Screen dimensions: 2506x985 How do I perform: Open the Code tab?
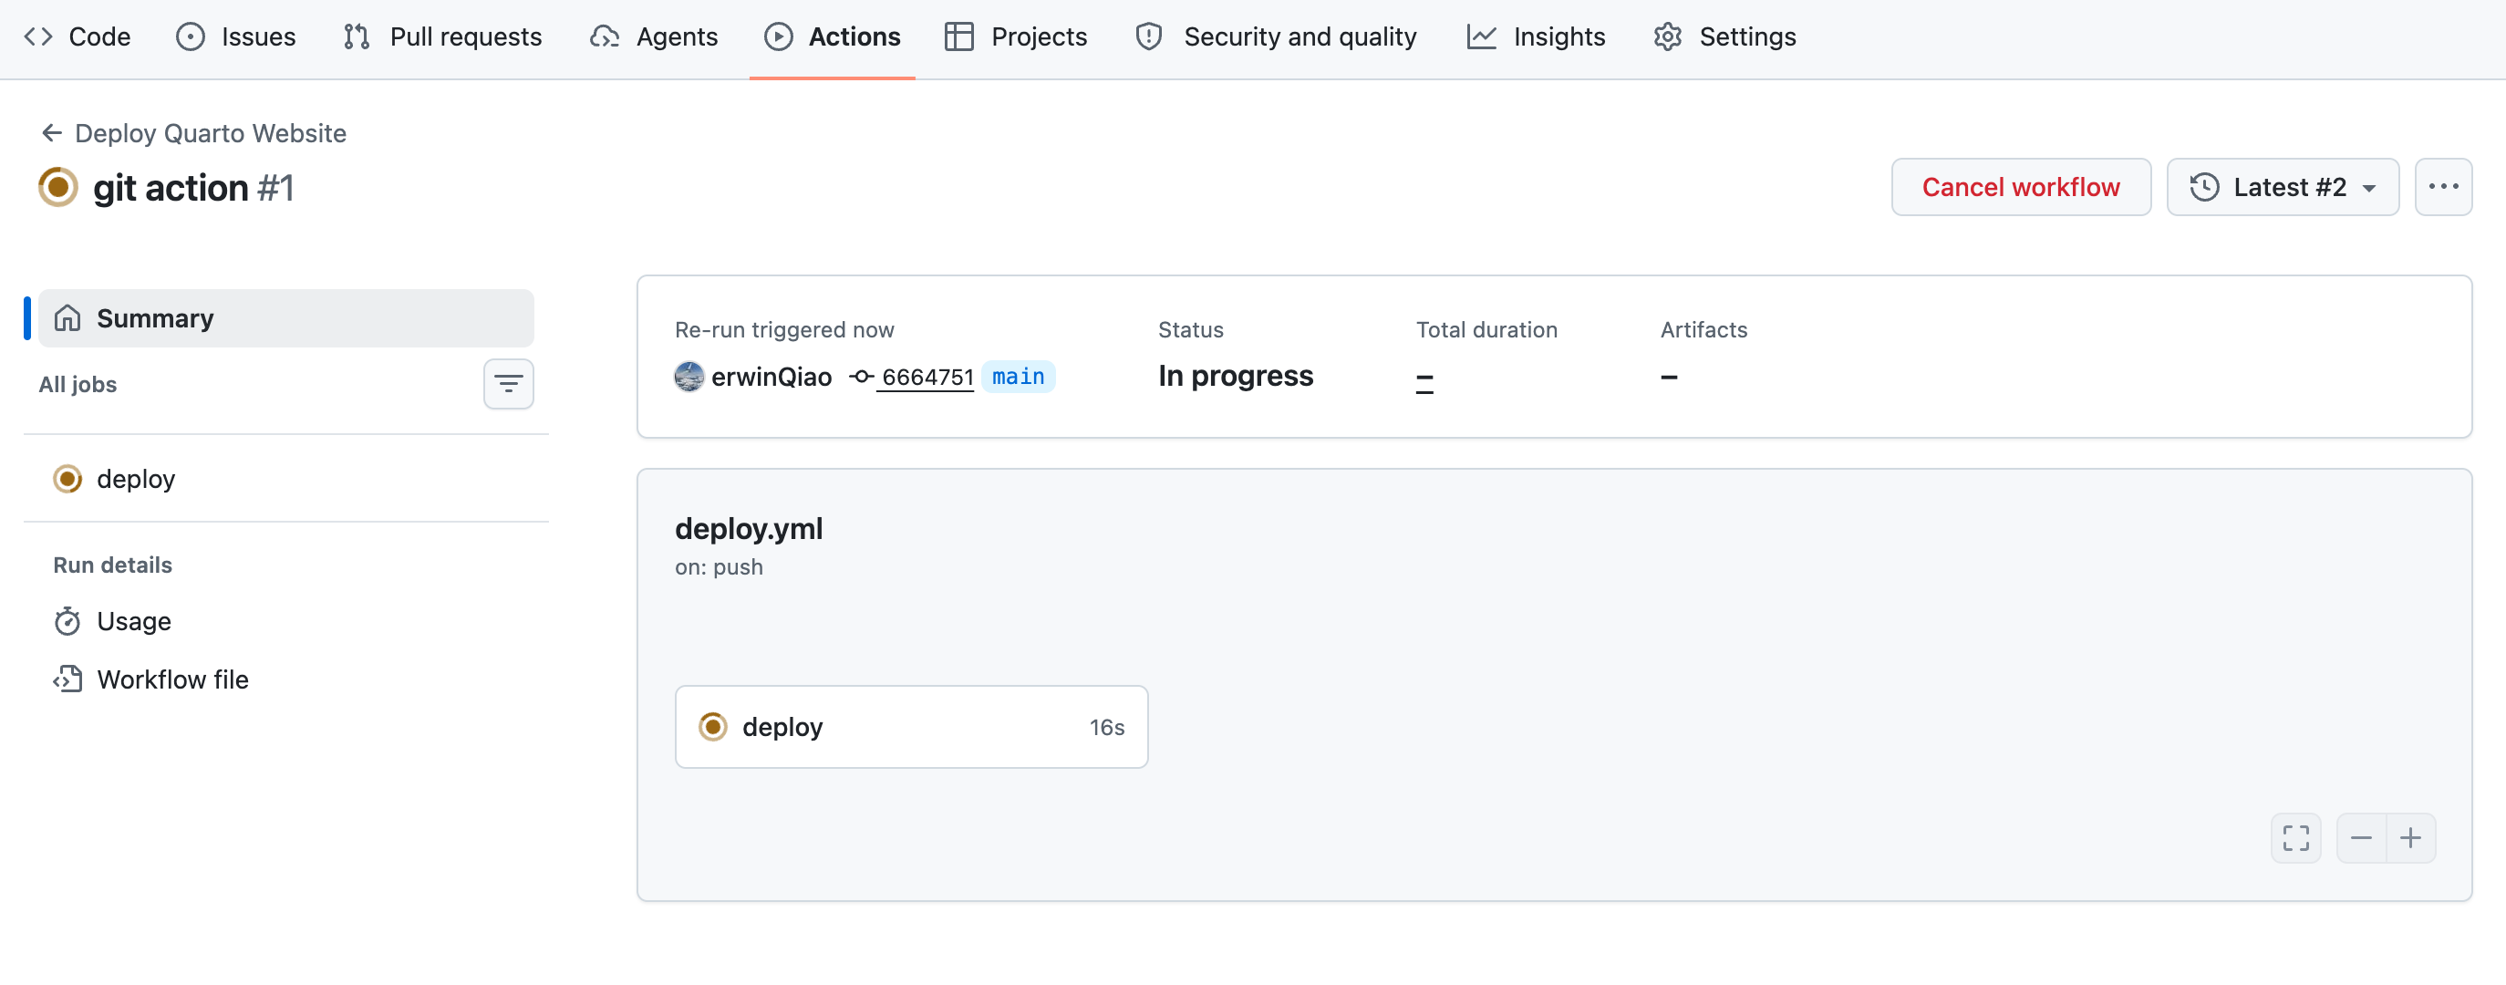[x=77, y=37]
